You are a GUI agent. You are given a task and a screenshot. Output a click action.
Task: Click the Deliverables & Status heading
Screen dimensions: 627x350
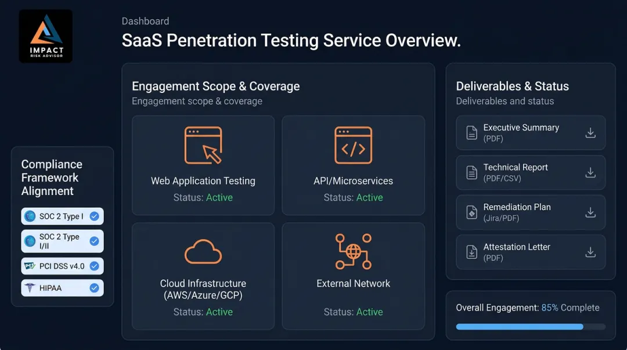[x=512, y=86]
